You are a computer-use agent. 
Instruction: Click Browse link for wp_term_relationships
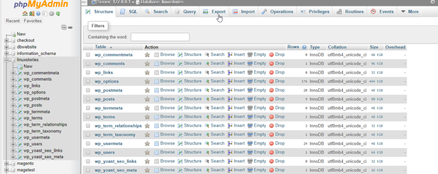click(167, 125)
